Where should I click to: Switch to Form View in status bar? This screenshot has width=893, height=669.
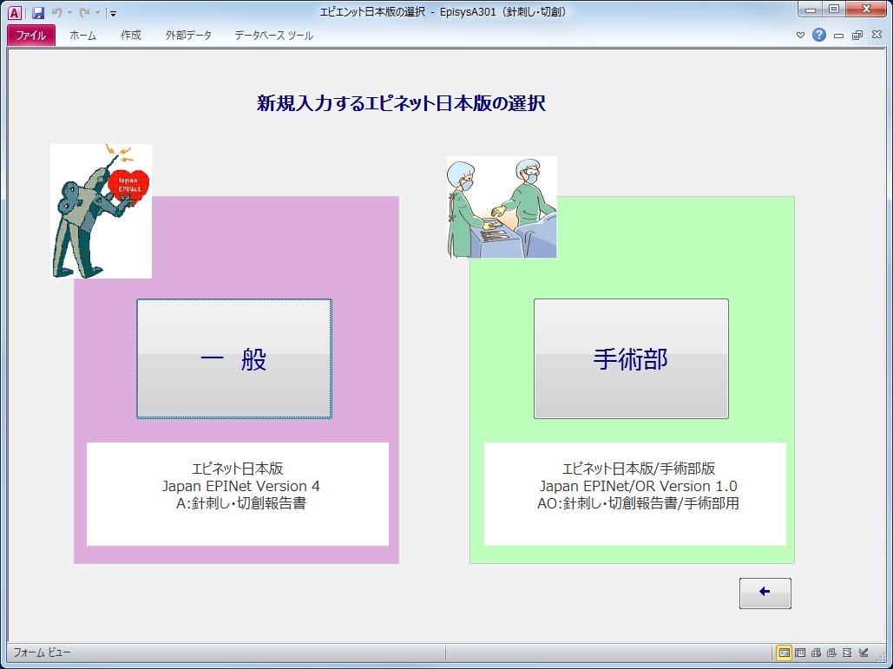pyautogui.click(x=784, y=653)
